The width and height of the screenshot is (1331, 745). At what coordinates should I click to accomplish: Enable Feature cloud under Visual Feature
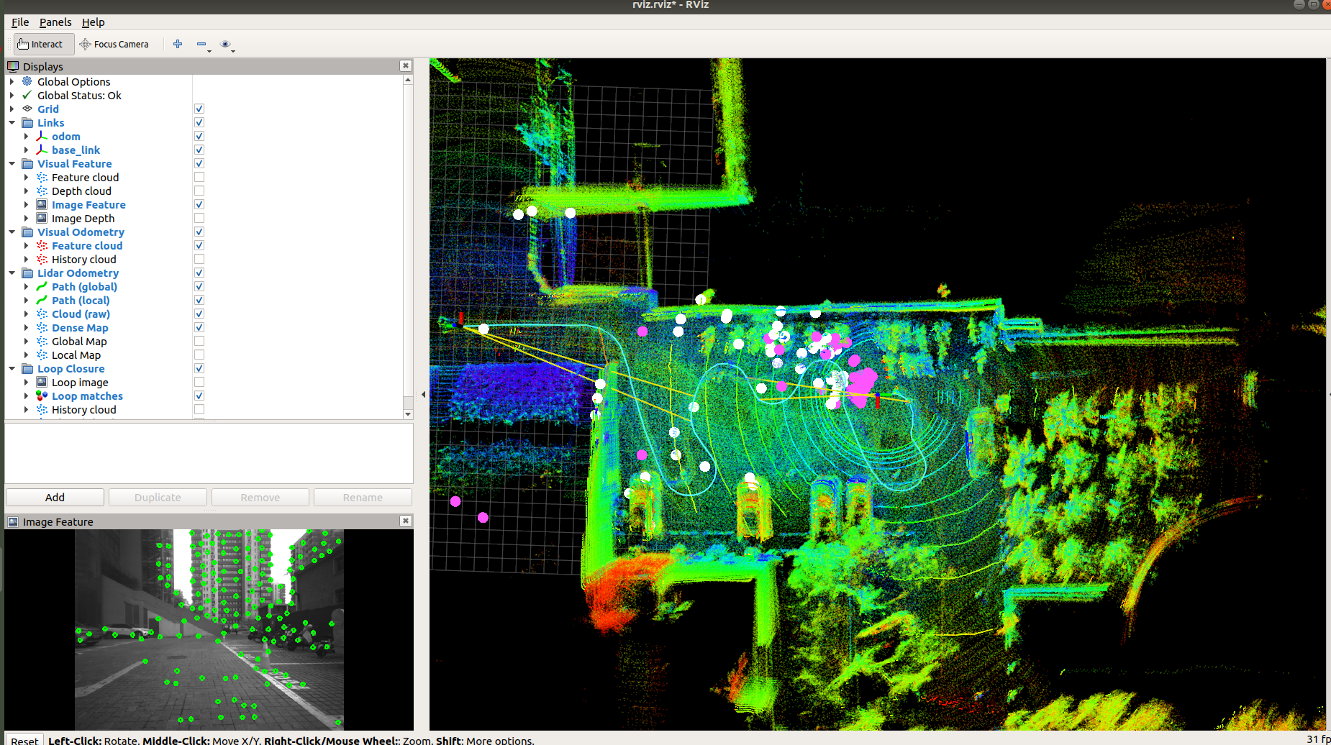click(199, 177)
